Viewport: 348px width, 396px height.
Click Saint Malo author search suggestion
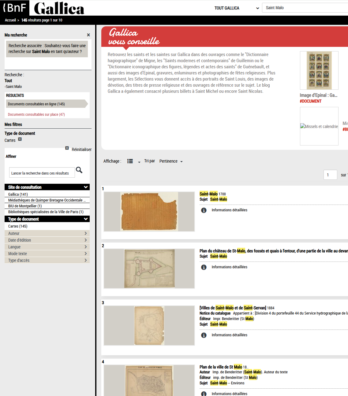pyautogui.click(x=41, y=51)
